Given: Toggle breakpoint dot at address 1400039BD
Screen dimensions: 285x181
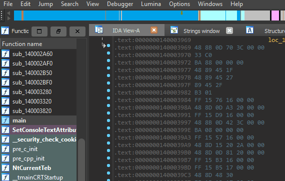Looking at the screenshot, I should [108, 165].
